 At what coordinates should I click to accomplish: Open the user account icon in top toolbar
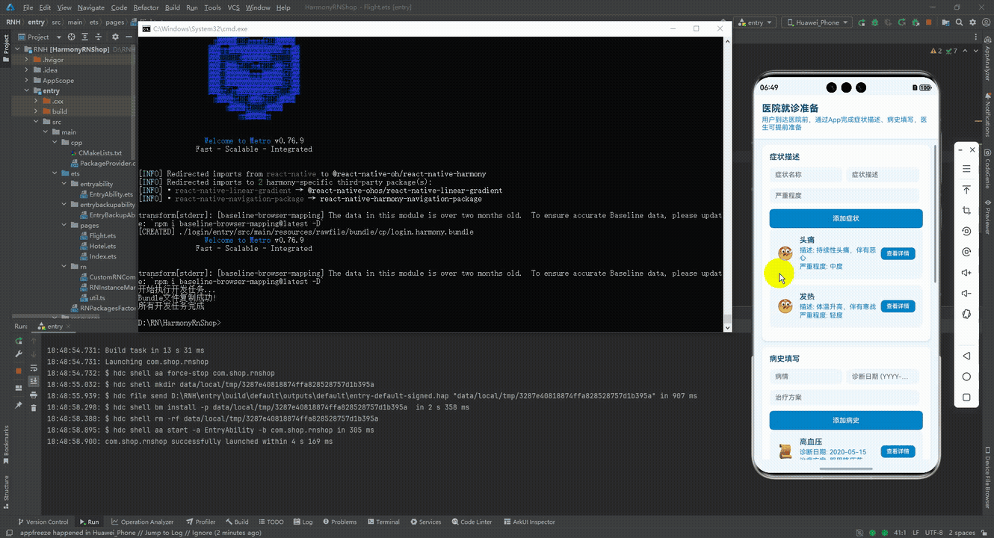(x=986, y=22)
